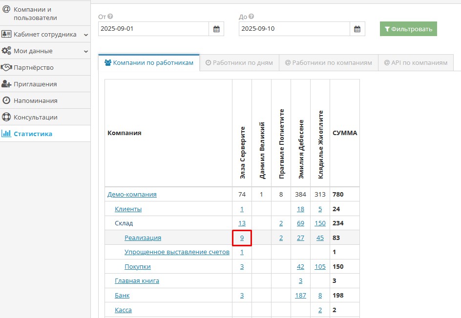
Task: Open calendar picker for the До date
Action: 357,29
